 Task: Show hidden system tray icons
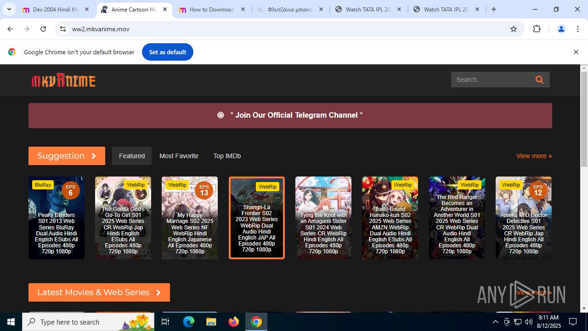(x=495, y=322)
